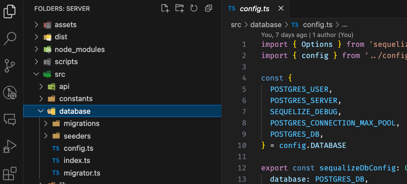Click the FOLDERS: SERVER section header
The image size is (407, 184).
62,8
